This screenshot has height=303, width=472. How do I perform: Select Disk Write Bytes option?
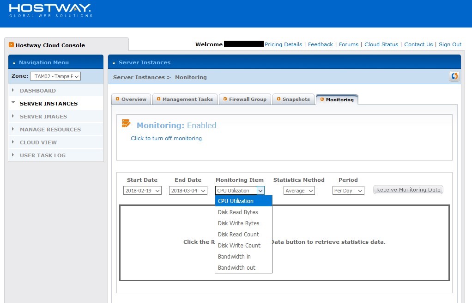tap(243, 223)
